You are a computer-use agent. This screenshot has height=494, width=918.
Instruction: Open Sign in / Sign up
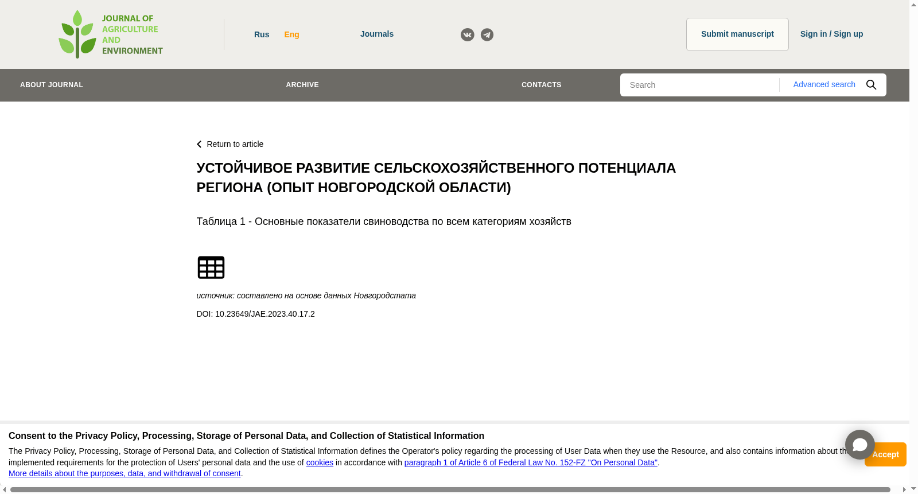click(831, 34)
